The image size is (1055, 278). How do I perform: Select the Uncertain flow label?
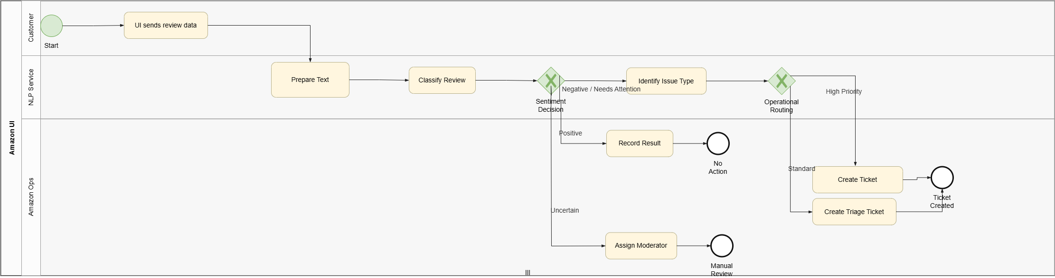coord(565,210)
